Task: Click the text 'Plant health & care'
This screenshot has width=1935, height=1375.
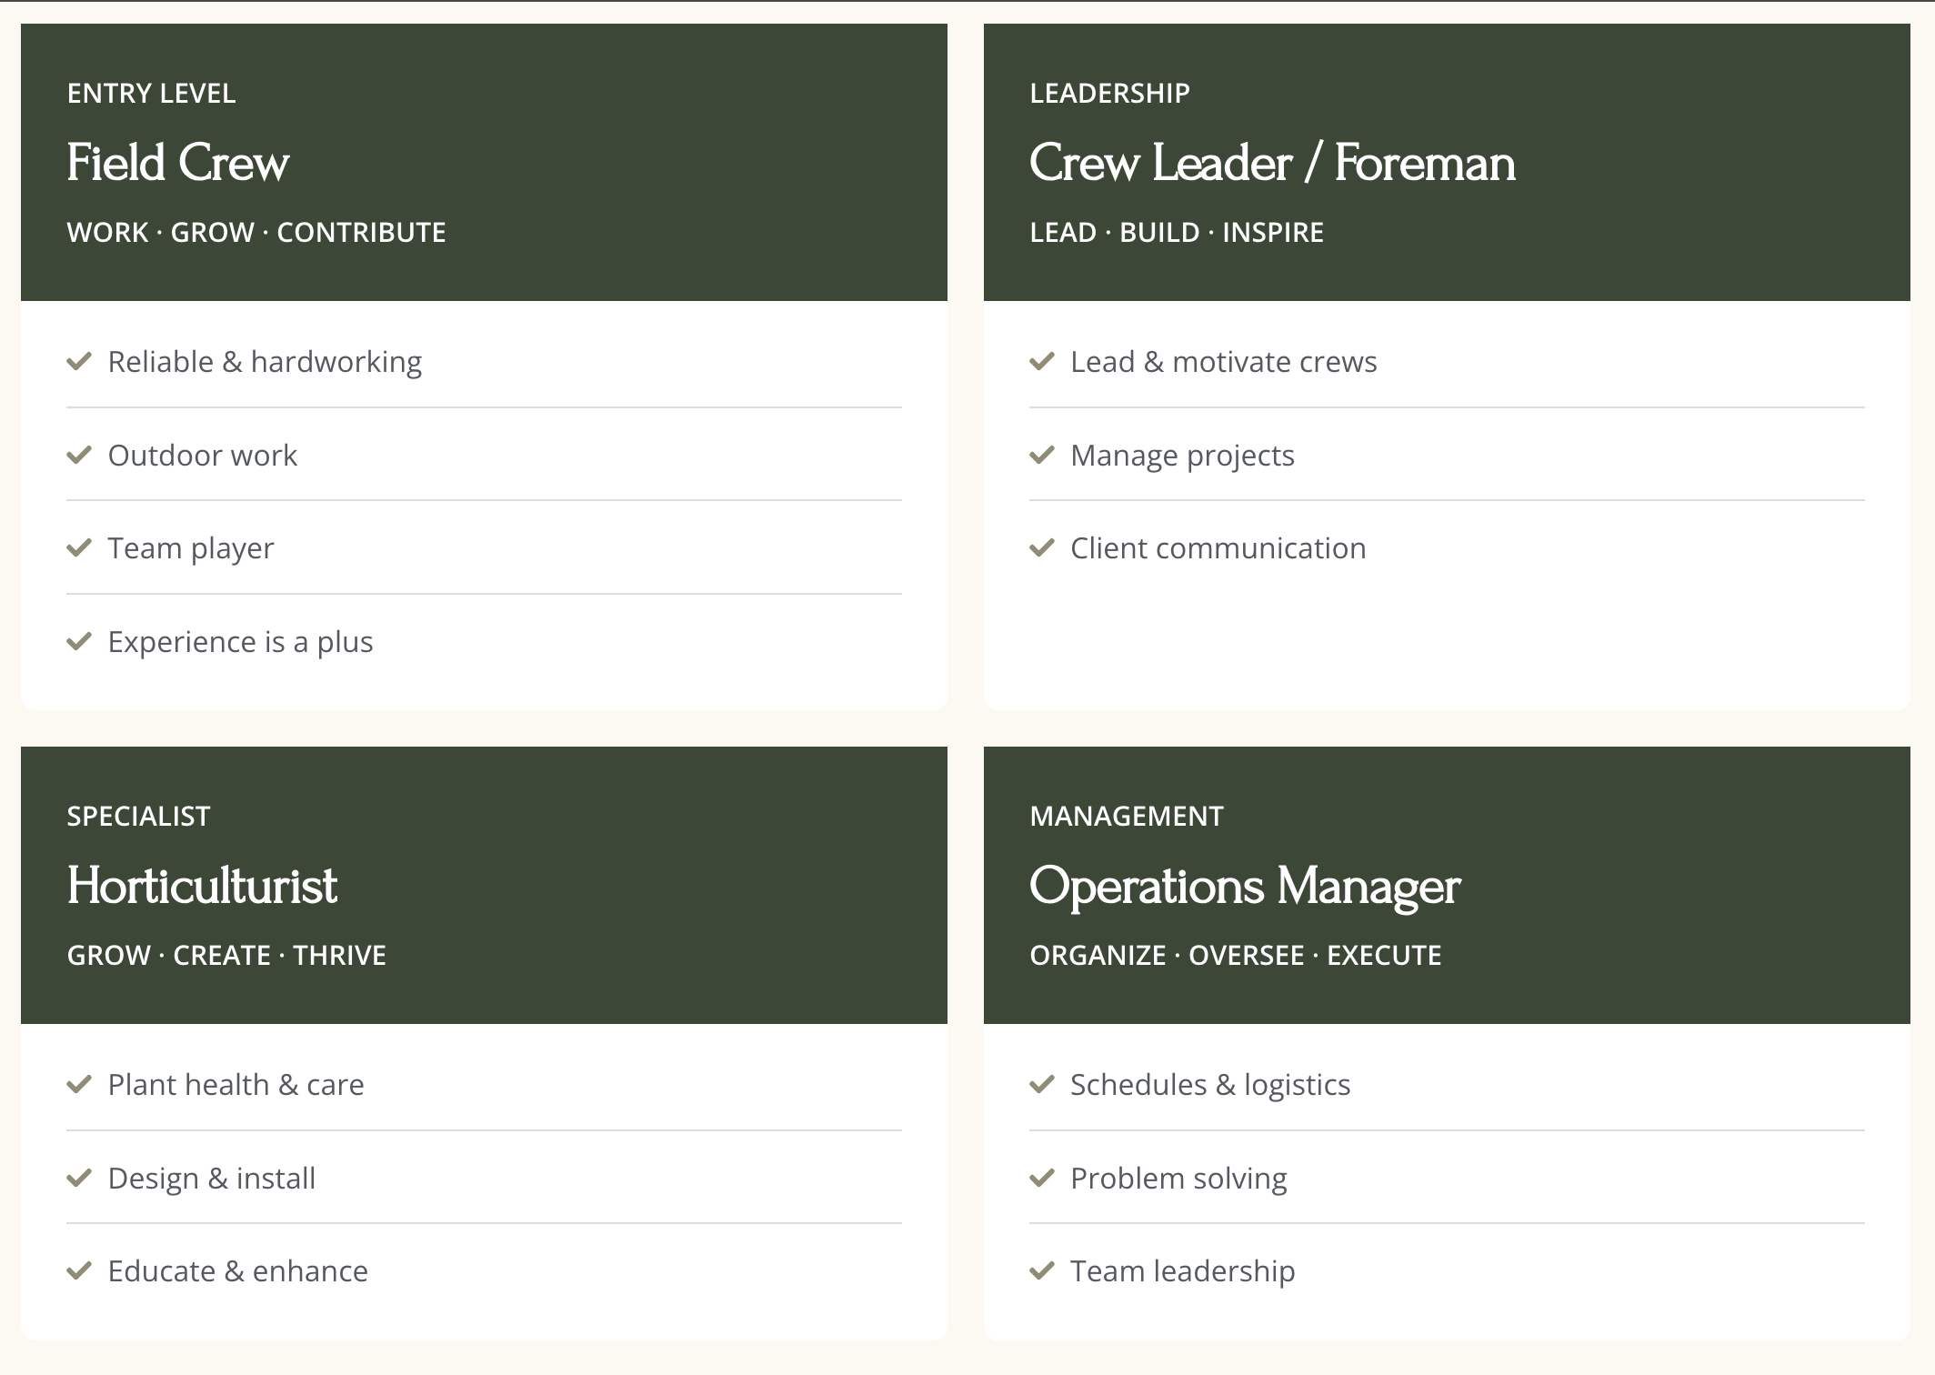Action: coord(236,1085)
